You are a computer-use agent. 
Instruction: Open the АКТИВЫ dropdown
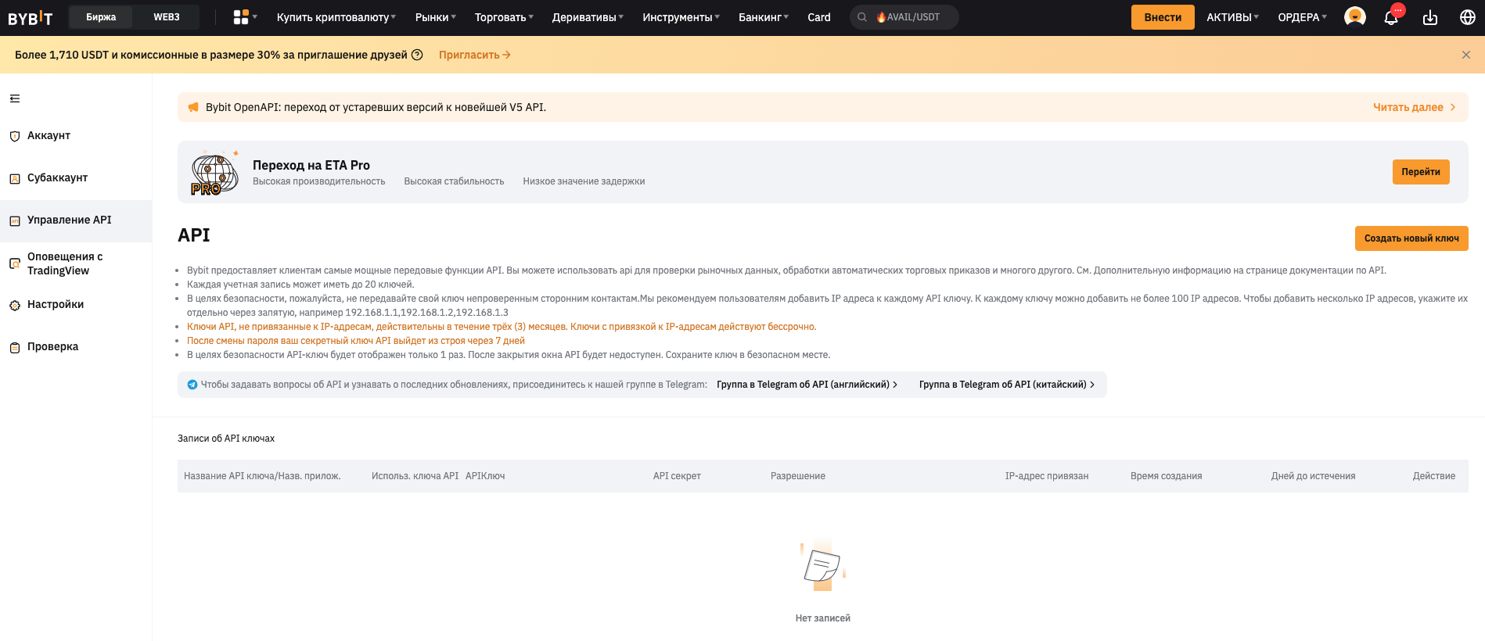pyautogui.click(x=1232, y=17)
